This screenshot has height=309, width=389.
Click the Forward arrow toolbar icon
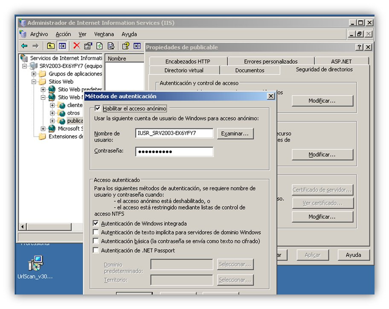coord(36,46)
